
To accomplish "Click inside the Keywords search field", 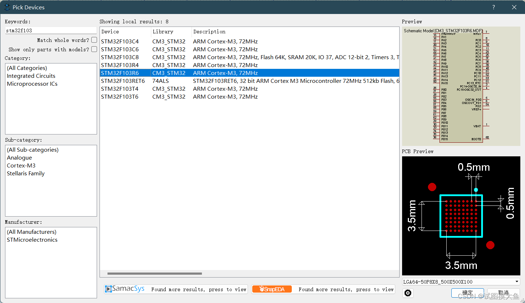I will click(x=50, y=31).
